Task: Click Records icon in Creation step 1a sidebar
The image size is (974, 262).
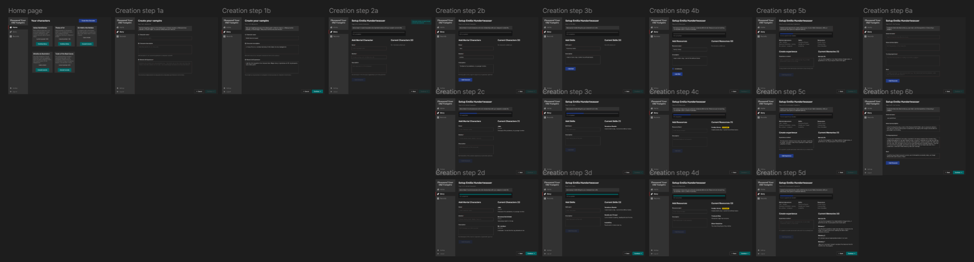Action: click(x=118, y=36)
